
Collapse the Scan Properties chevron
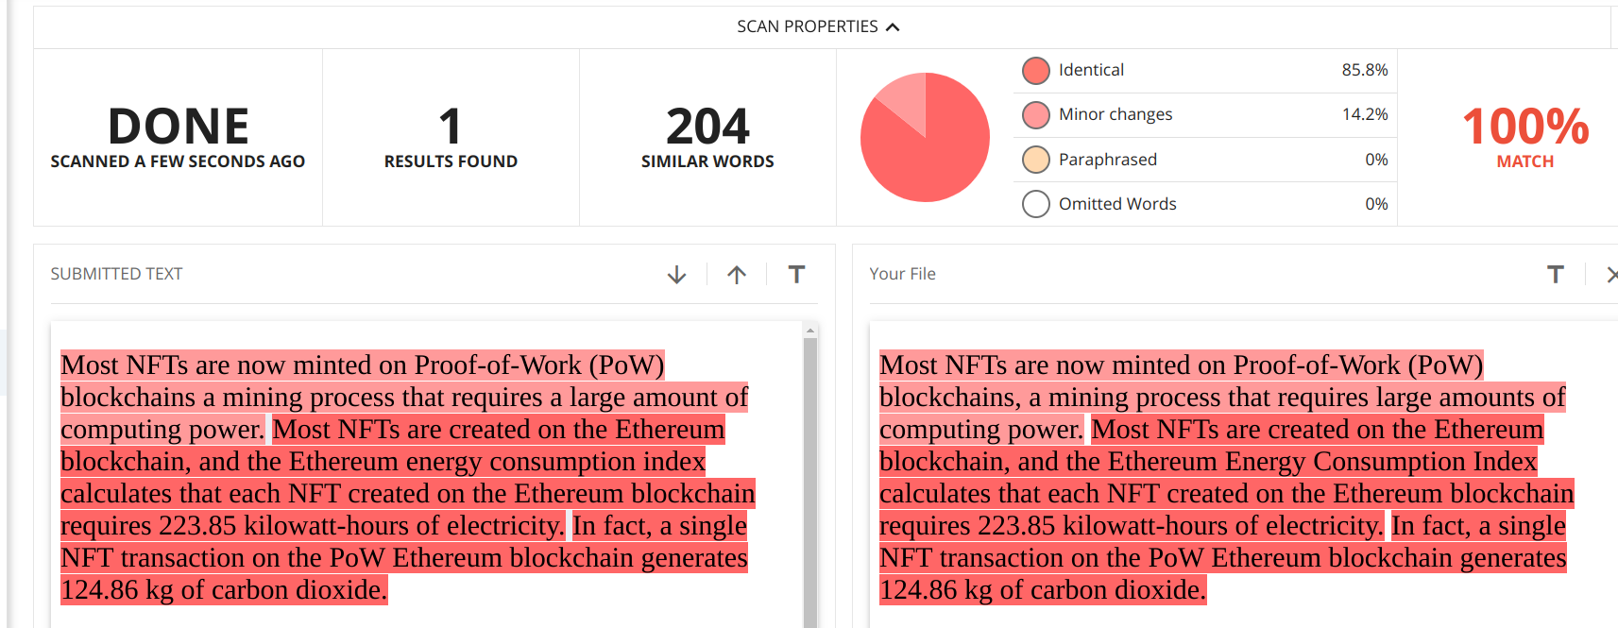coord(893,27)
